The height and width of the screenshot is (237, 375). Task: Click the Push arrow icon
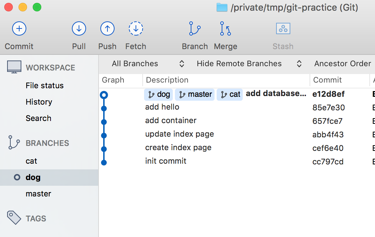click(107, 29)
